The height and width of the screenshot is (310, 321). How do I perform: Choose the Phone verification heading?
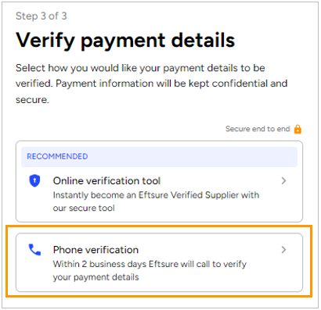point(96,250)
